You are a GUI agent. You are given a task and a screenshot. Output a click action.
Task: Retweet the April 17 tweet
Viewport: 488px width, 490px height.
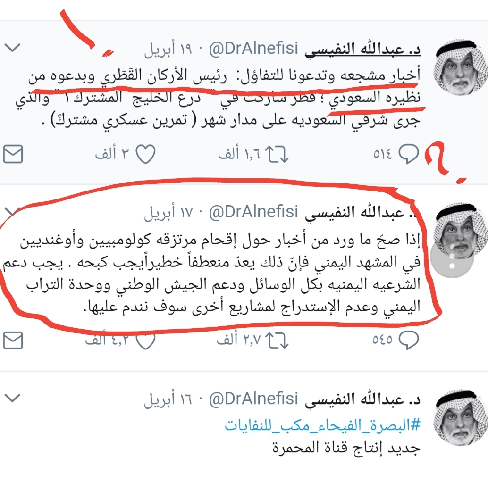point(277,340)
